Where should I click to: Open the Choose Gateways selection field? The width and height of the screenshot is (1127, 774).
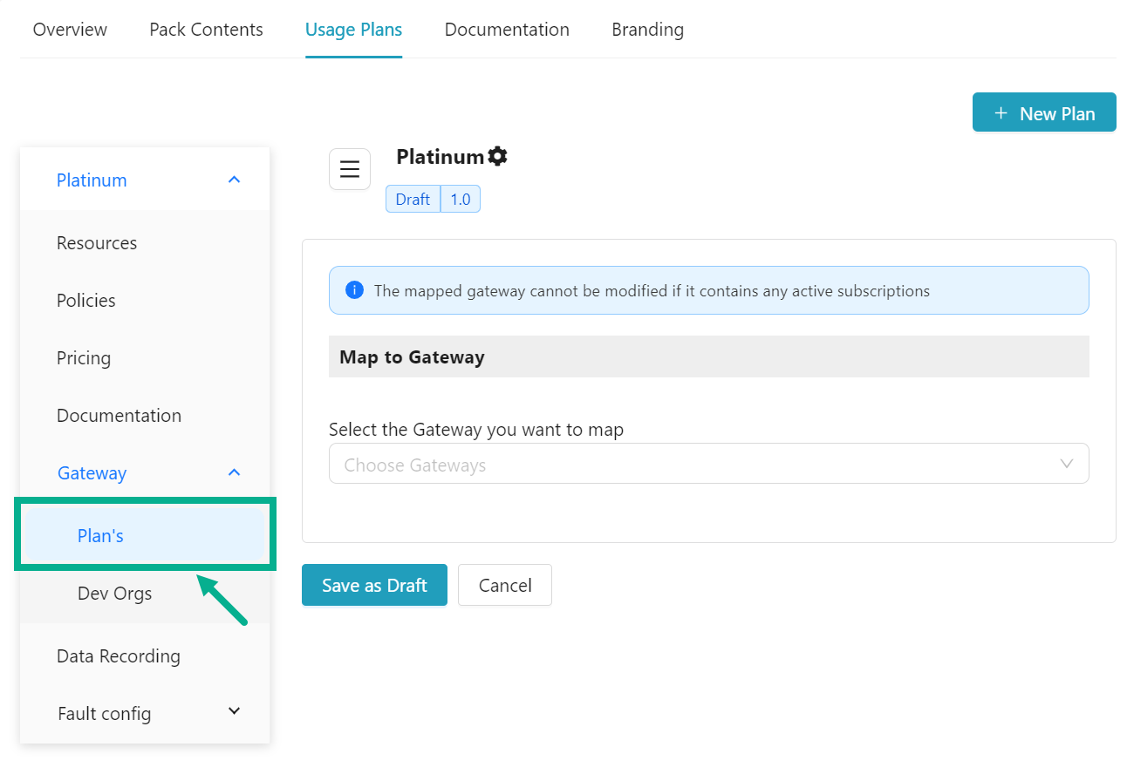click(x=611, y=464)
